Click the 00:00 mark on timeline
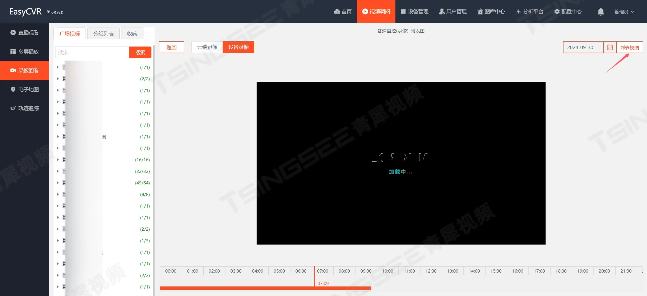 tap(171, 271)
